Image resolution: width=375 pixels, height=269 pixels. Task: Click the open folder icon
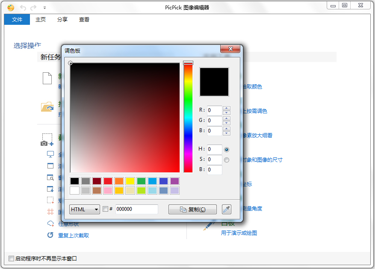pos(47,106)
